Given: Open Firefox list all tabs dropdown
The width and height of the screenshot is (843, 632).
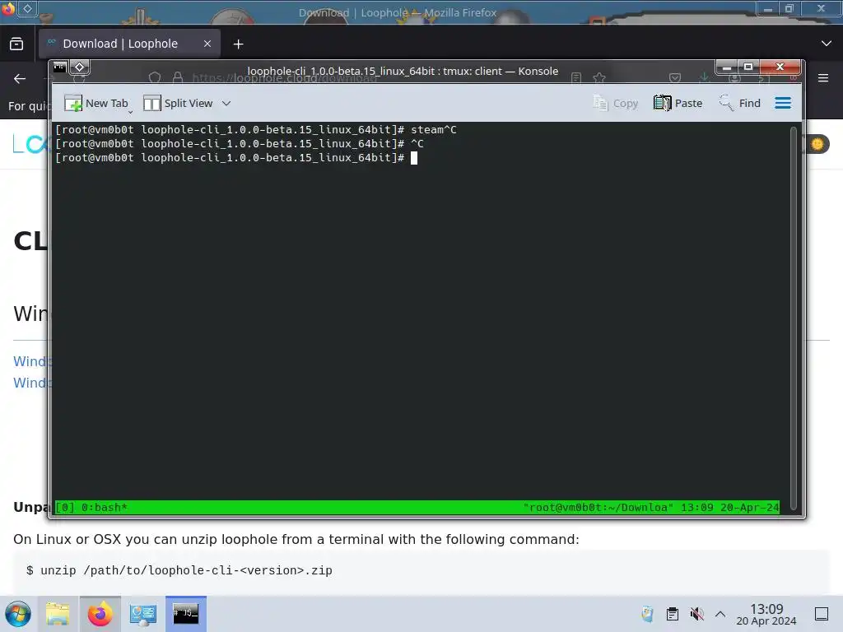Looking at the screenshot, I should pyautogui.click(x=827, y=44).
